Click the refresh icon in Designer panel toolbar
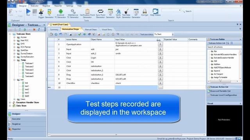 tap(39, 30)
